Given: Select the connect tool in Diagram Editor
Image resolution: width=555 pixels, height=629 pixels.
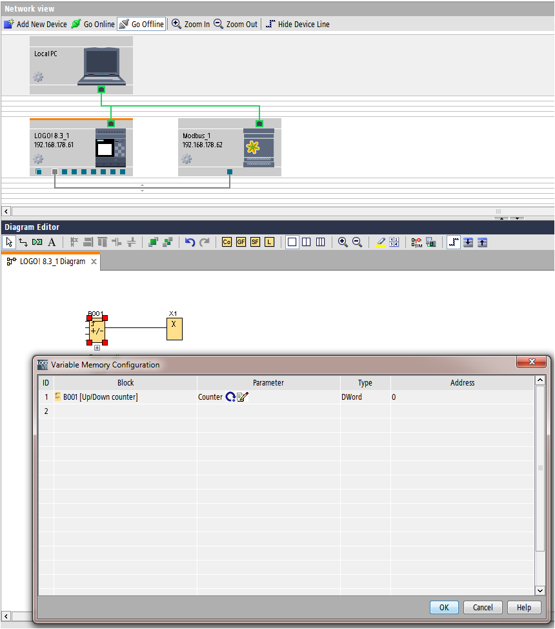Looking at the screenshot, I should click(23, 242).
